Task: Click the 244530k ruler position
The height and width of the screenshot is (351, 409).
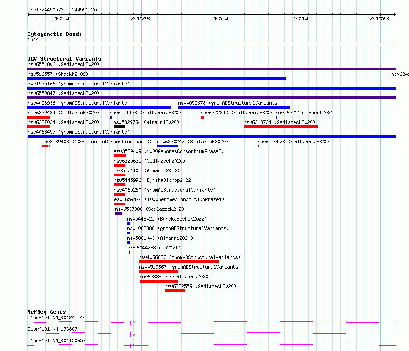Action: point(220,18)
